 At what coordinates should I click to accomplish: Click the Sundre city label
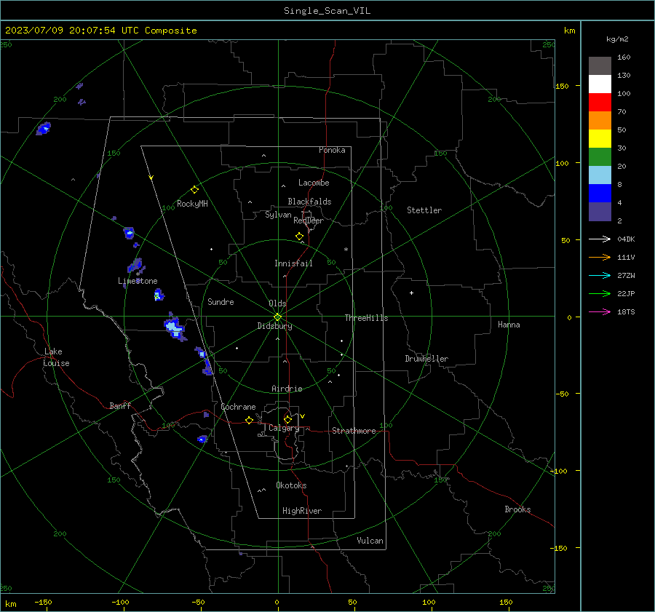[x=221, y=302]
